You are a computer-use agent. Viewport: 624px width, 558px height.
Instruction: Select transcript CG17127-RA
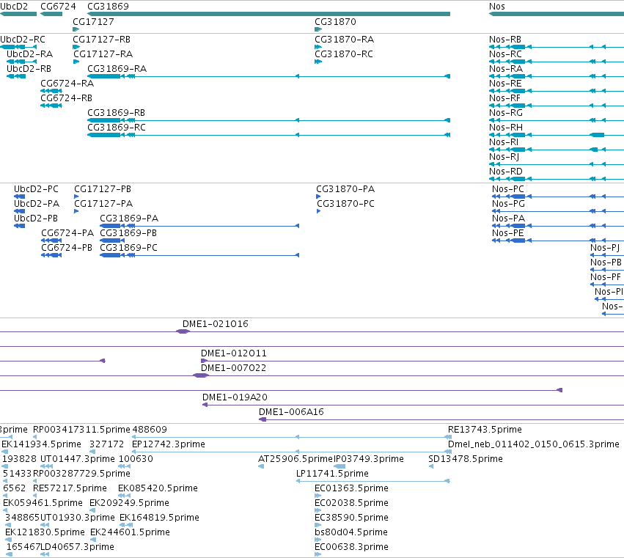pyautogui.click(x=103, y=54)
